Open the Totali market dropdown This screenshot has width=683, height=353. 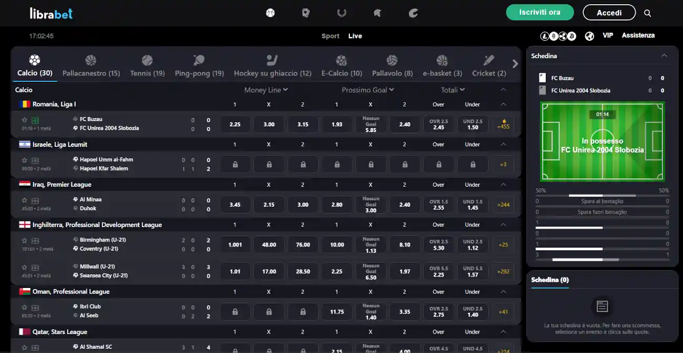(x=453, y=90)
